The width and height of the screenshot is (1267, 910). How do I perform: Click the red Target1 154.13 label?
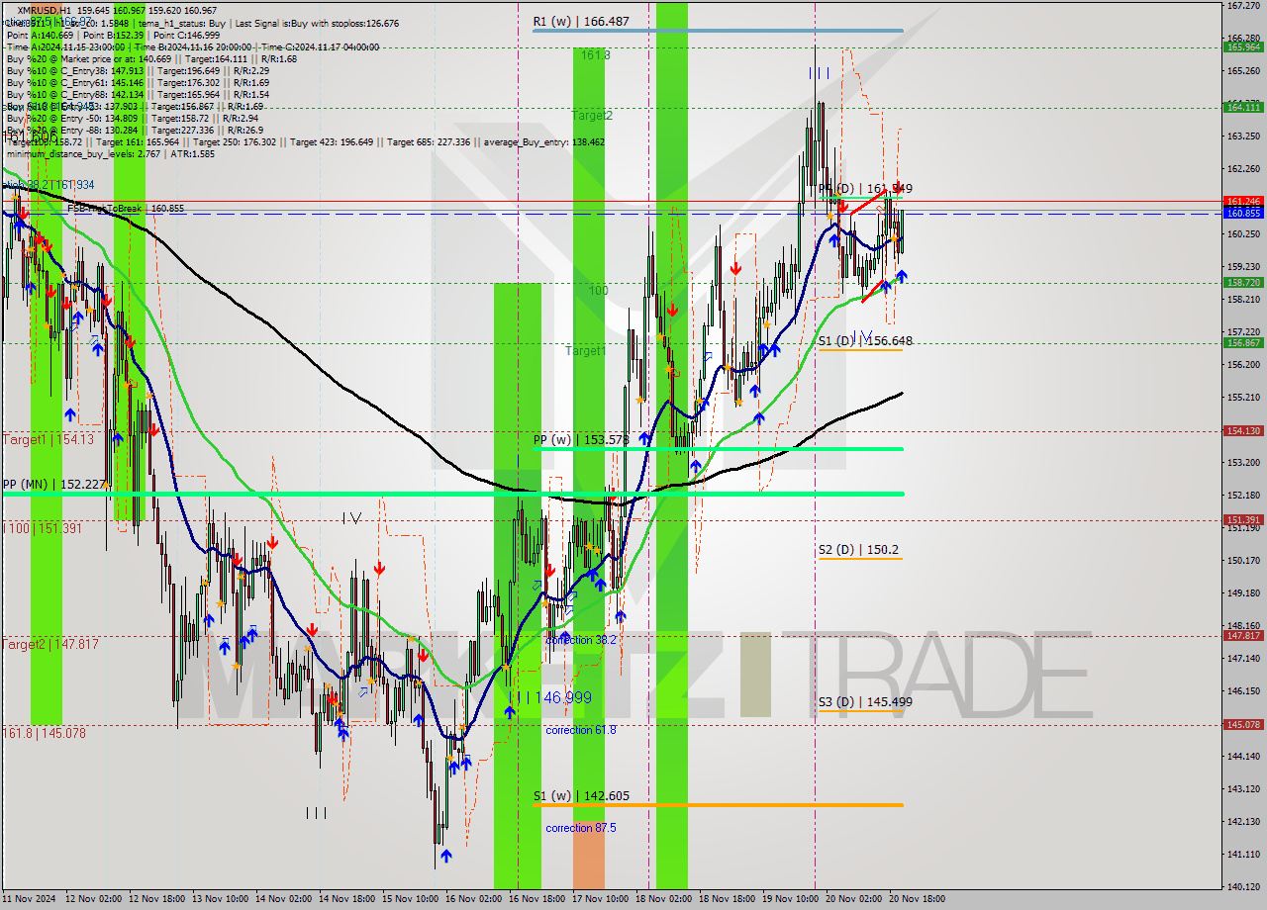48,439
